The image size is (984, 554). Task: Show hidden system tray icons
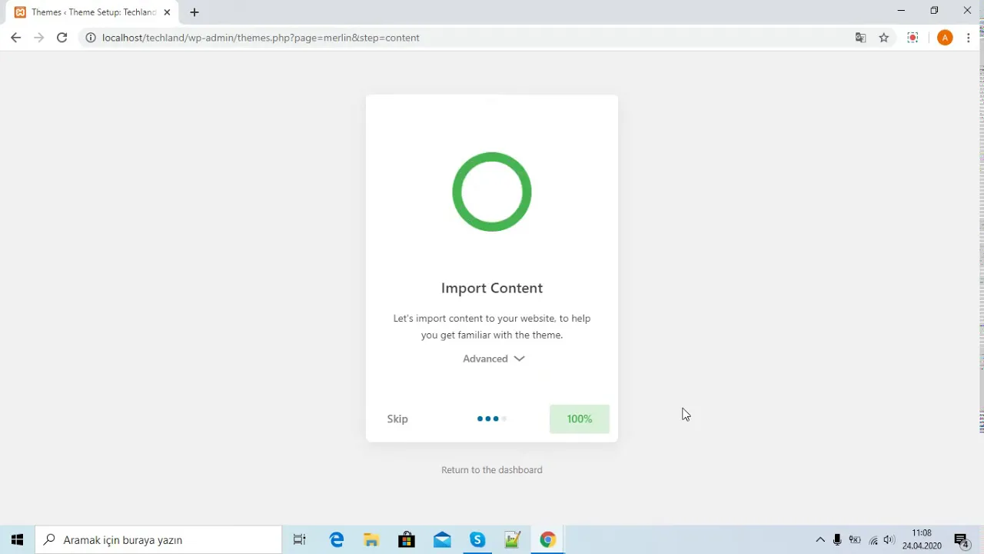tap(820, 540)
